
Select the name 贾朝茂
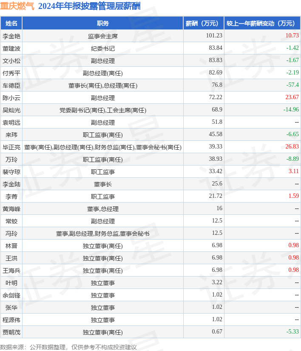click(11, 331)
